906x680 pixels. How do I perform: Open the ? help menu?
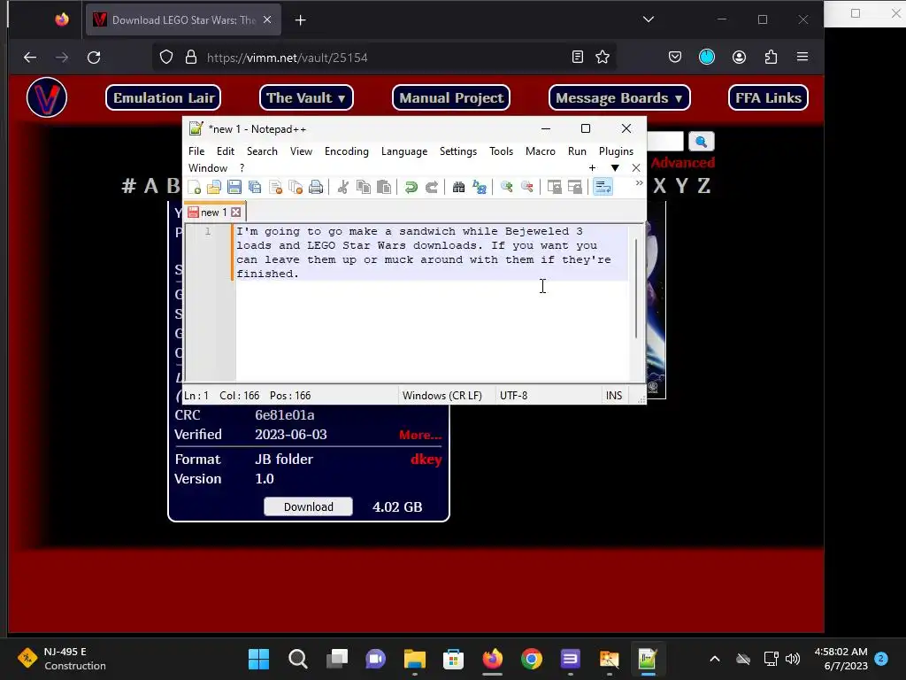(x=242, y=168)
